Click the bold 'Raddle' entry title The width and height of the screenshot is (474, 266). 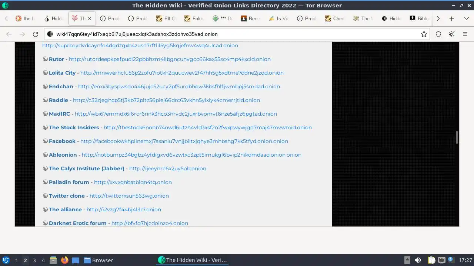(59, 100)
